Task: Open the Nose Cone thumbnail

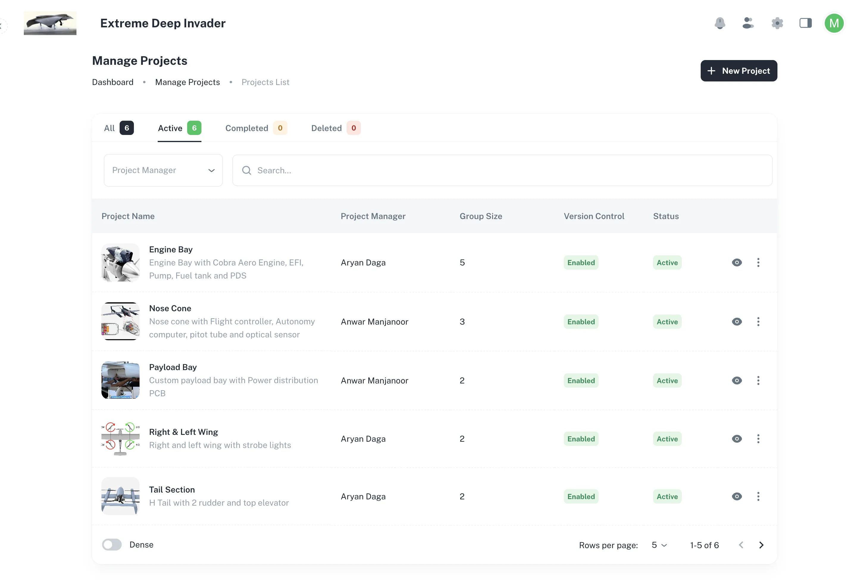Action: coord(120,321)
